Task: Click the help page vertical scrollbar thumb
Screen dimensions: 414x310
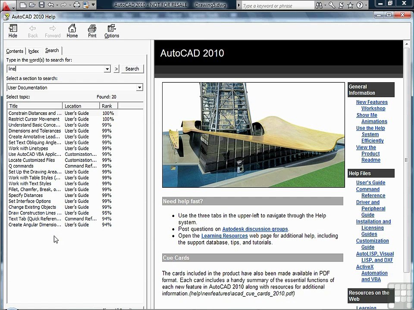Action: (x=407, y=160)
